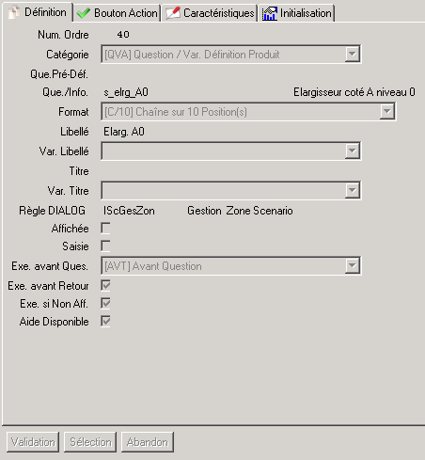Enable the Saisie checkbox
Image resolution: width=425 pixels, height=460 pixels.
pos(105,246)
